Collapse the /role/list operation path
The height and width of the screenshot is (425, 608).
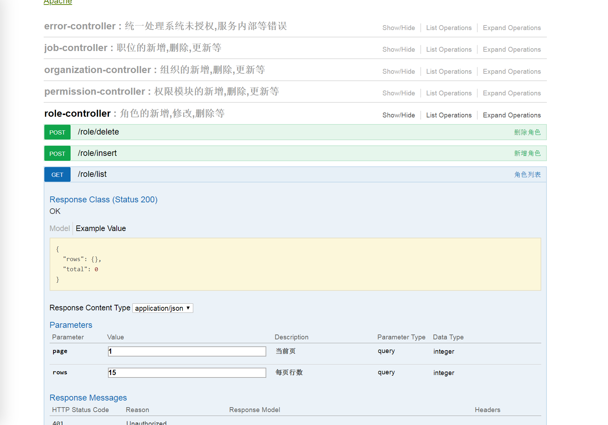[92, 174]
